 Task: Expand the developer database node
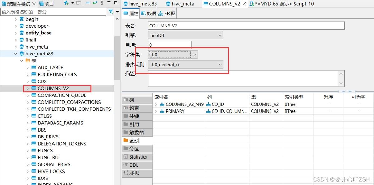click(x=16, y=26)
